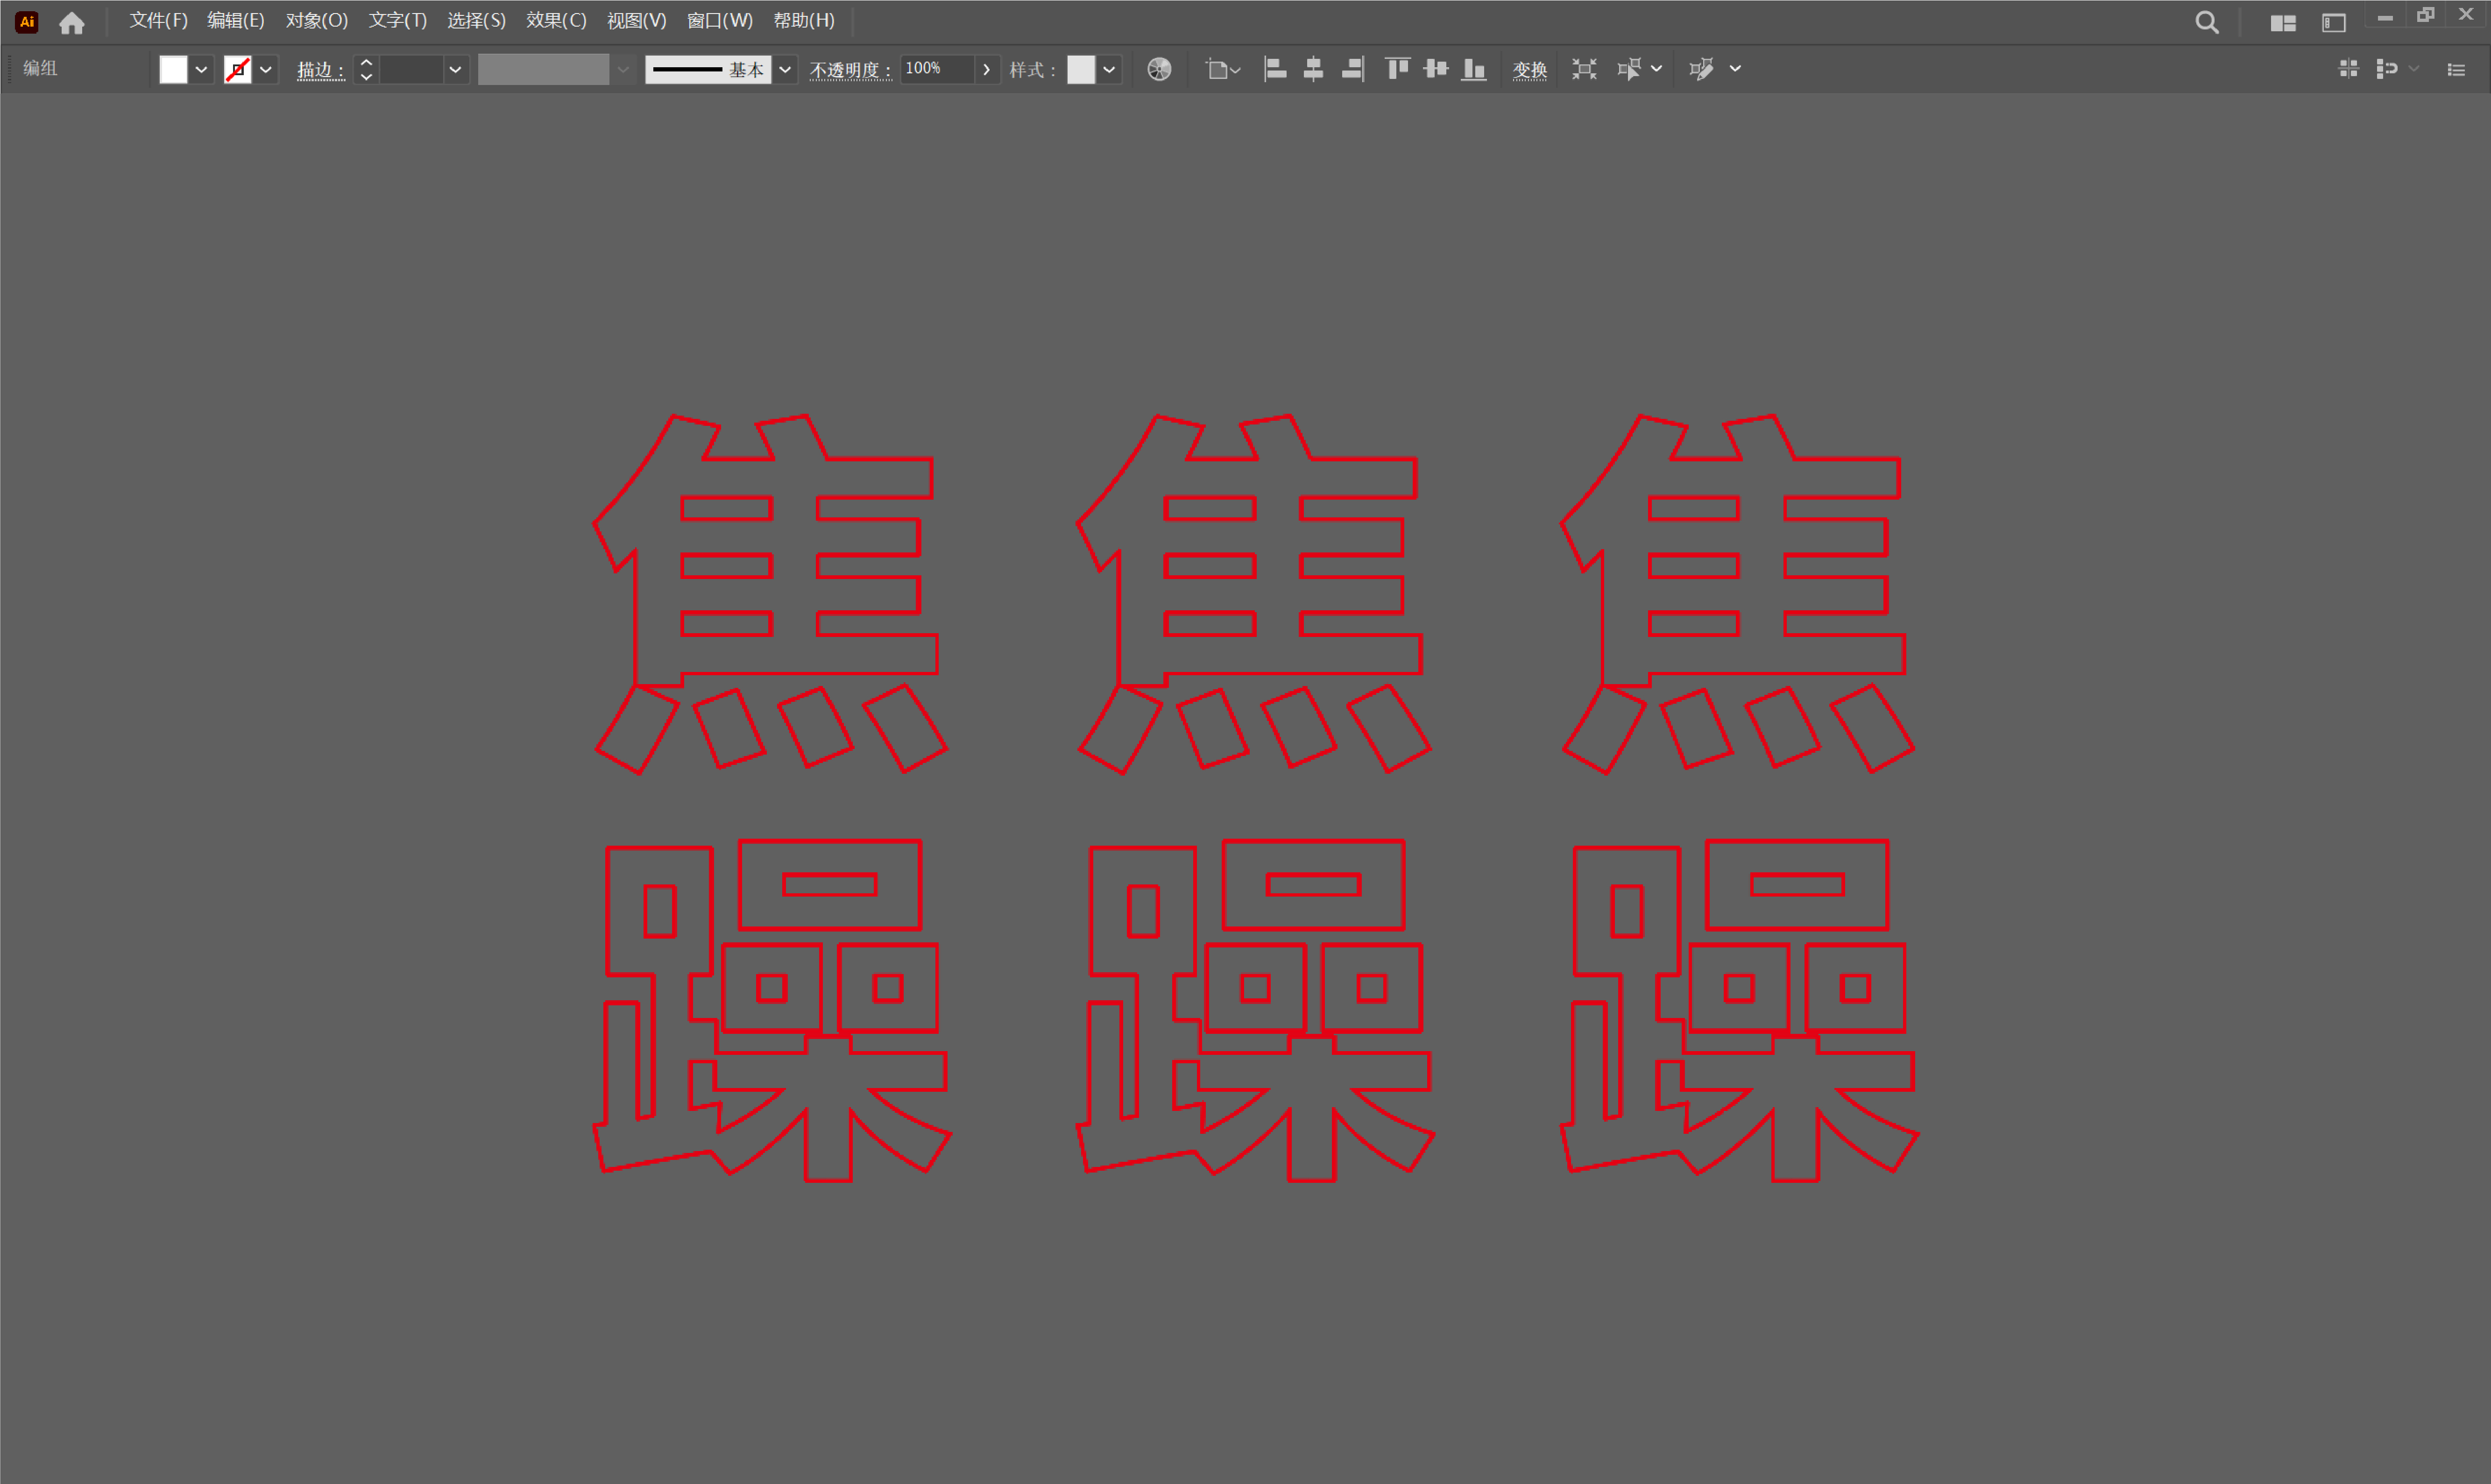Click the stroke color swatch with red slash

[238, 69]
